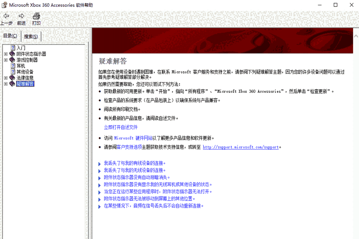
Task: Click the 入门 help page icon
Action: coord(13,48)
